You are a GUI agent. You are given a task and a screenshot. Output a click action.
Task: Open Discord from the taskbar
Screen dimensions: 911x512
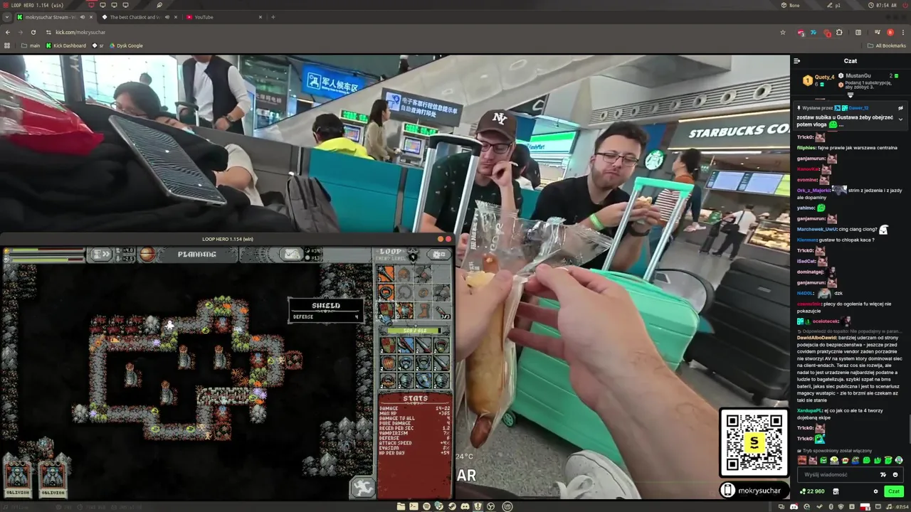tap(465, 506)
